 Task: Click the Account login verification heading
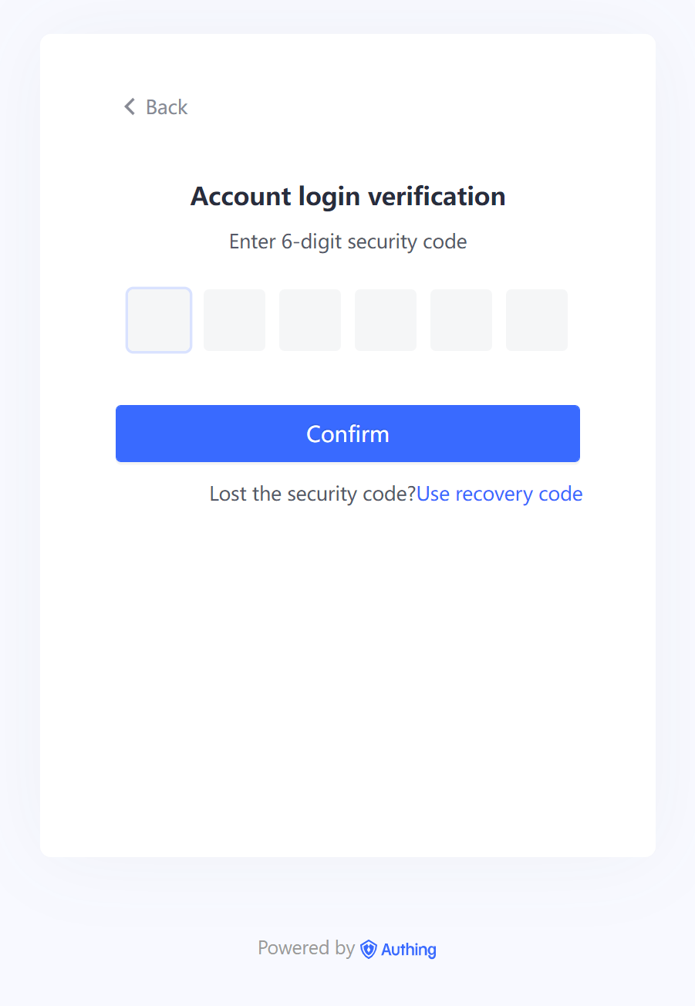click(x=348, y=197)
